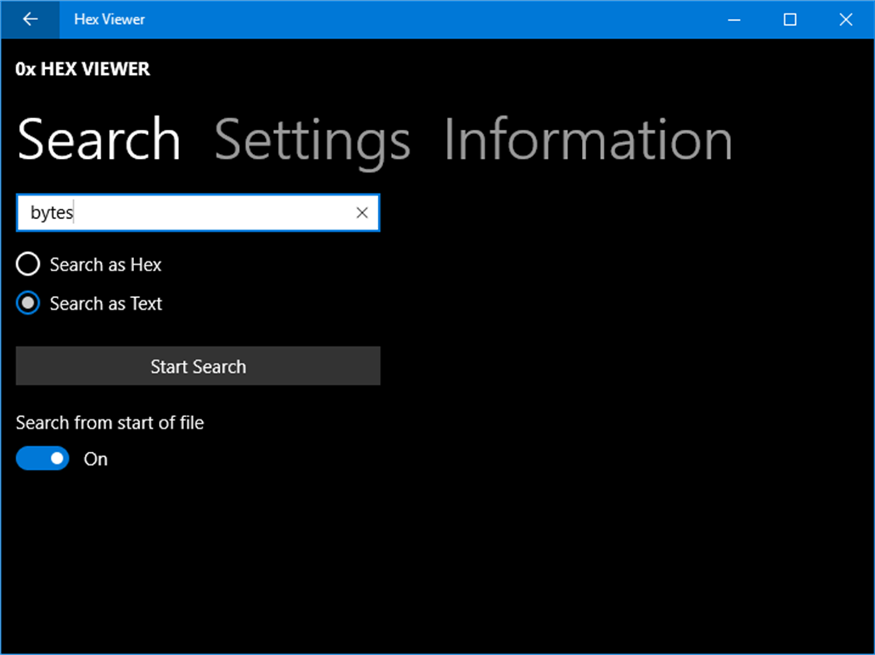Maximize the Hex Viewer window

tap(789, 18)
